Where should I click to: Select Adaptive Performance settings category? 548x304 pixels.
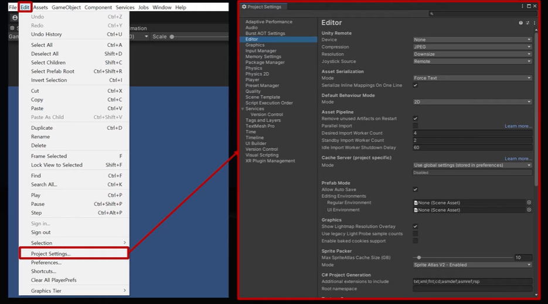coord(269,22)
